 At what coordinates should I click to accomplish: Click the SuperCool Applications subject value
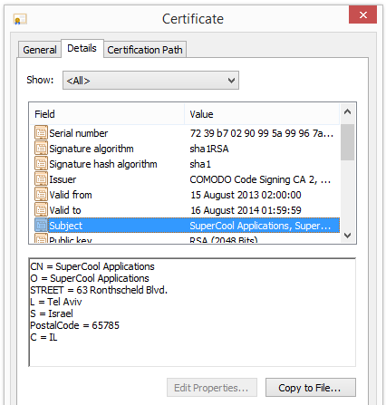pyautogui.click(x=260, y=226)
